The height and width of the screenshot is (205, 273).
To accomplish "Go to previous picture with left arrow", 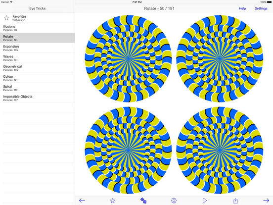I will click(x=82, y=201).
